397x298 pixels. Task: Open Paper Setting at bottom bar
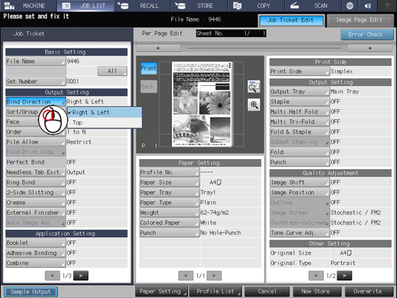(161, 292)
